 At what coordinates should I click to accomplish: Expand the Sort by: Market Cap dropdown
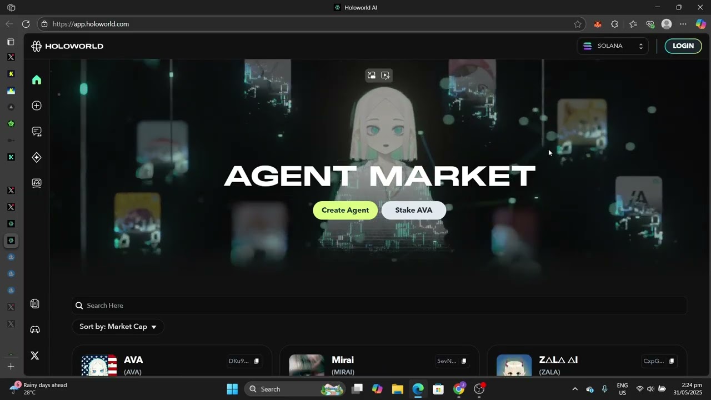(118, 327)
